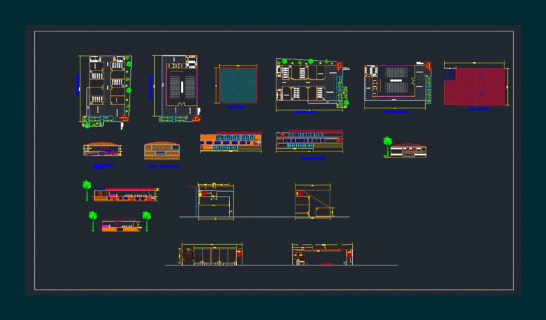The width and height of the screenshot is (546, 320).
Task: Click the blue title under brick-pattern elevation
Action: (163, 166)
